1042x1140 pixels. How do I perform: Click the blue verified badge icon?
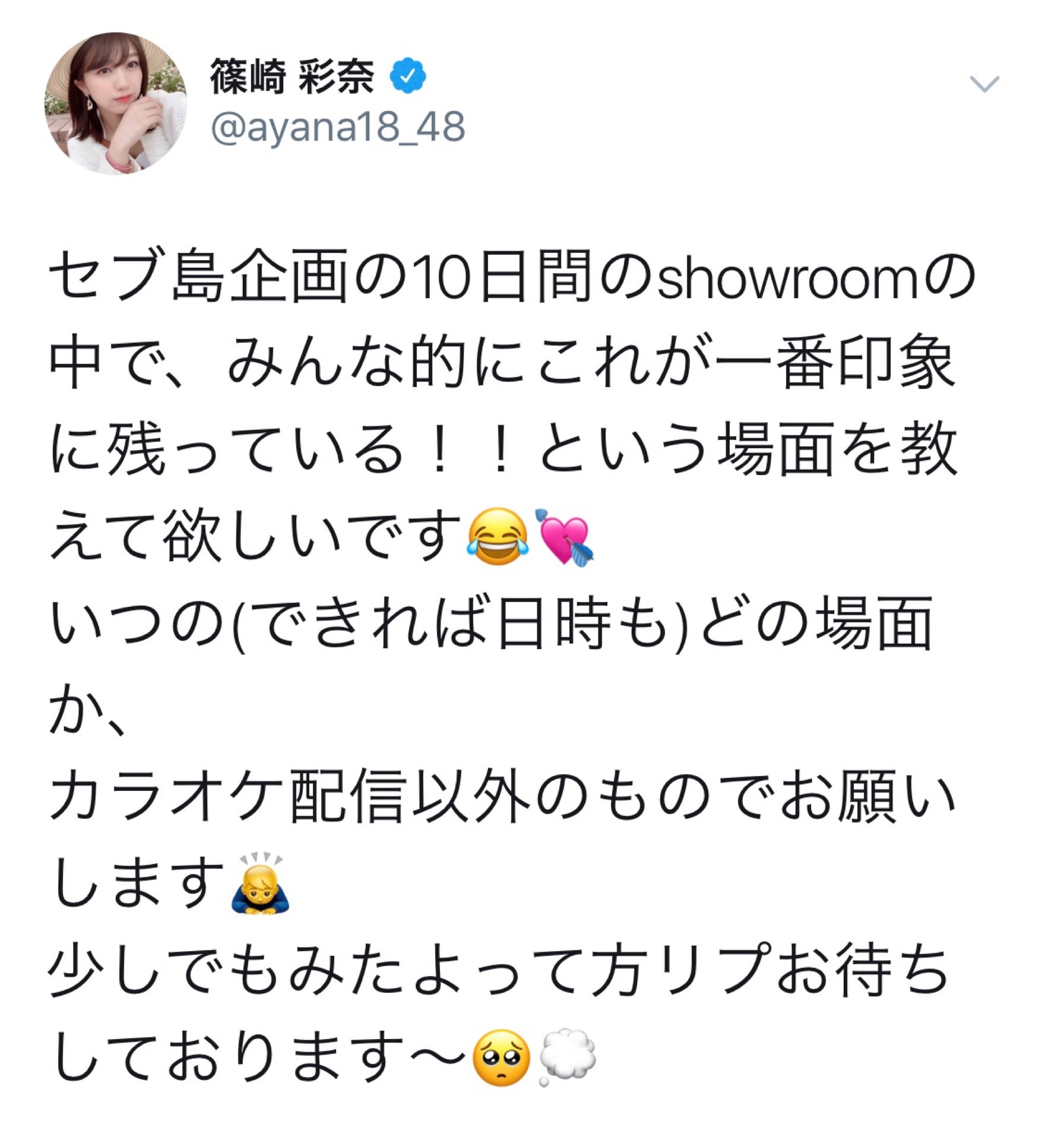[x=408, y=77]
